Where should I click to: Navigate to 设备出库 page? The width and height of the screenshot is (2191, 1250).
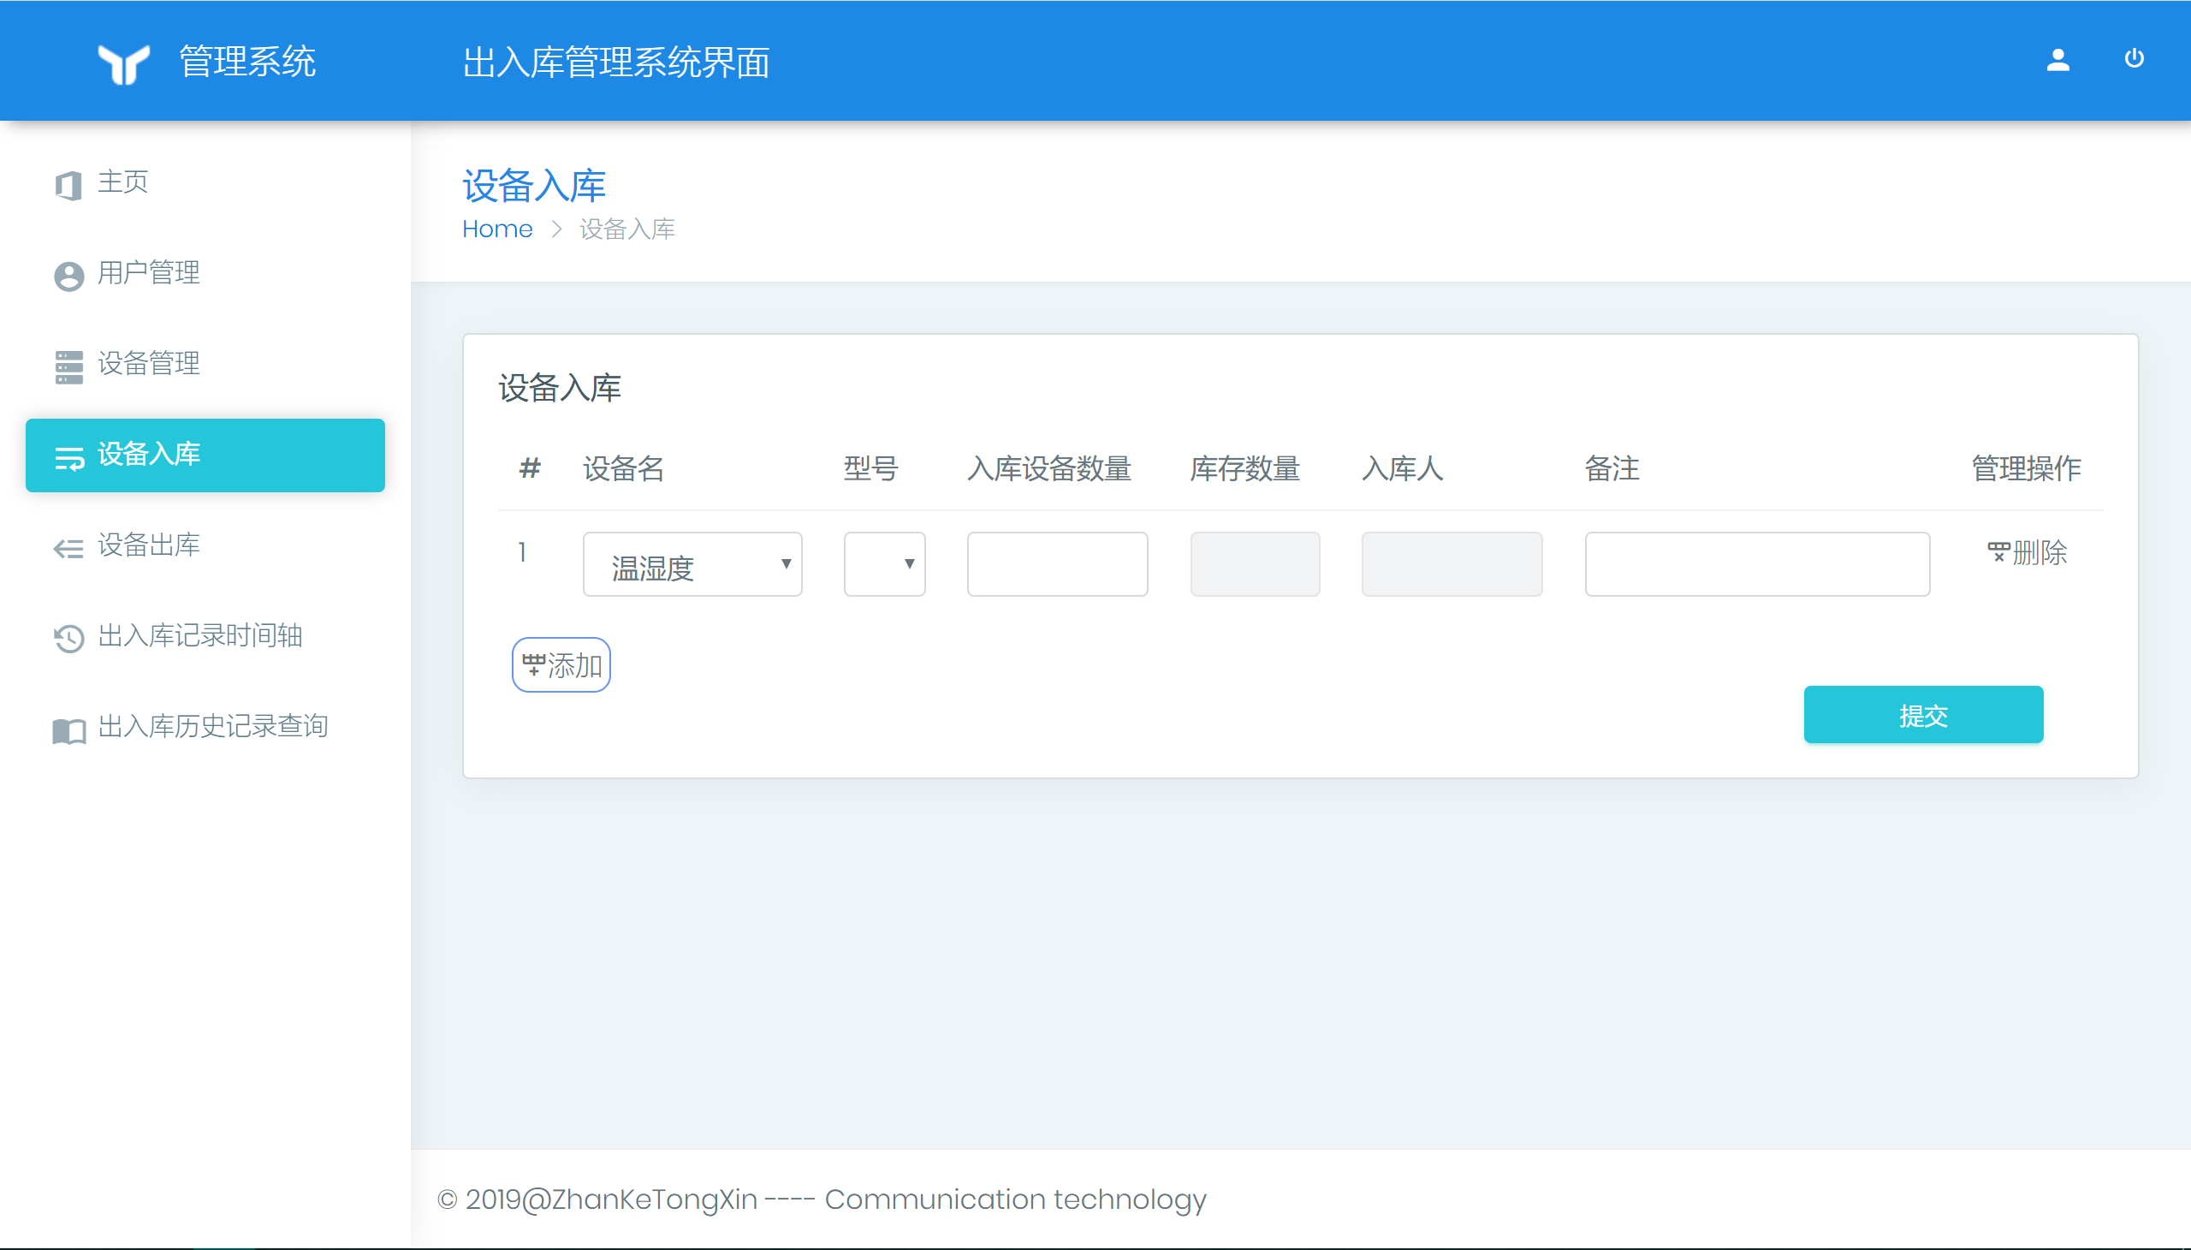click(205, 546)
